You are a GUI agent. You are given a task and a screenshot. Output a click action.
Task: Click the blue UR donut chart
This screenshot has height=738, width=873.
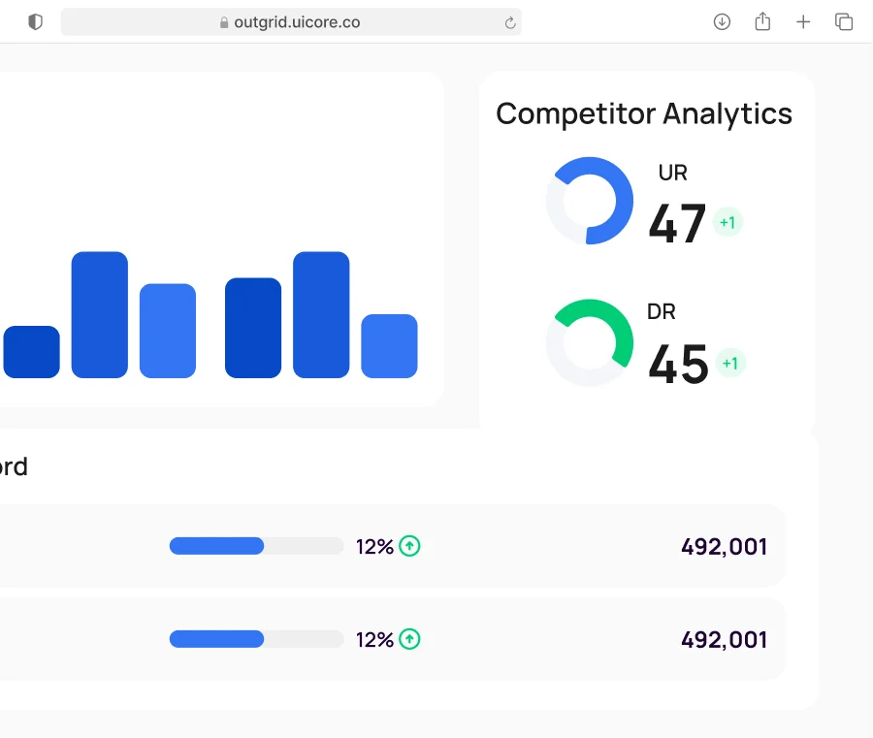tap(590, 201)
